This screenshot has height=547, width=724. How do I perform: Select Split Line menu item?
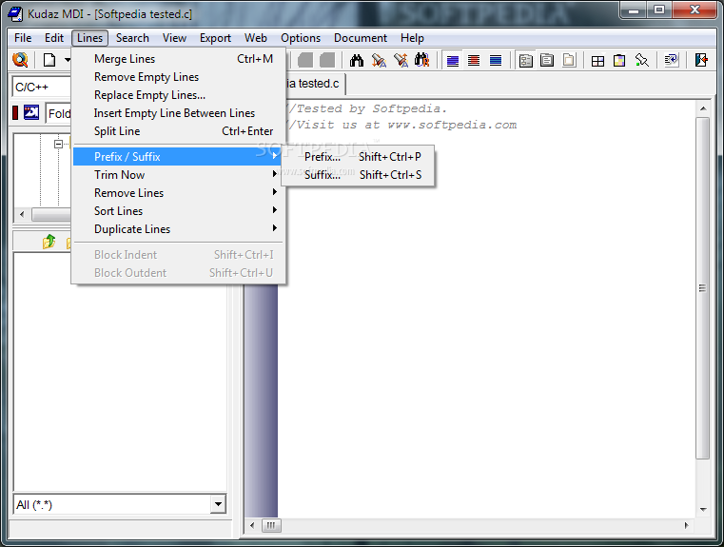click(177, 130)
